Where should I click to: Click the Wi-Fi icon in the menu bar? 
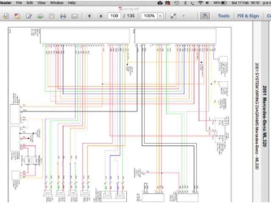(200, 3)
